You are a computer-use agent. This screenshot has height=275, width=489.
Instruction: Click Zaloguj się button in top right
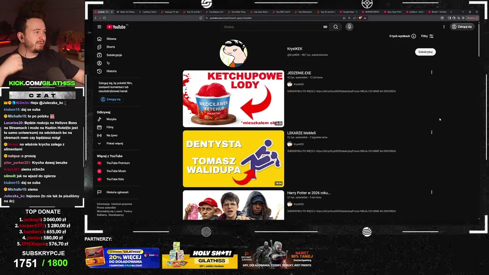coord(462,27)
